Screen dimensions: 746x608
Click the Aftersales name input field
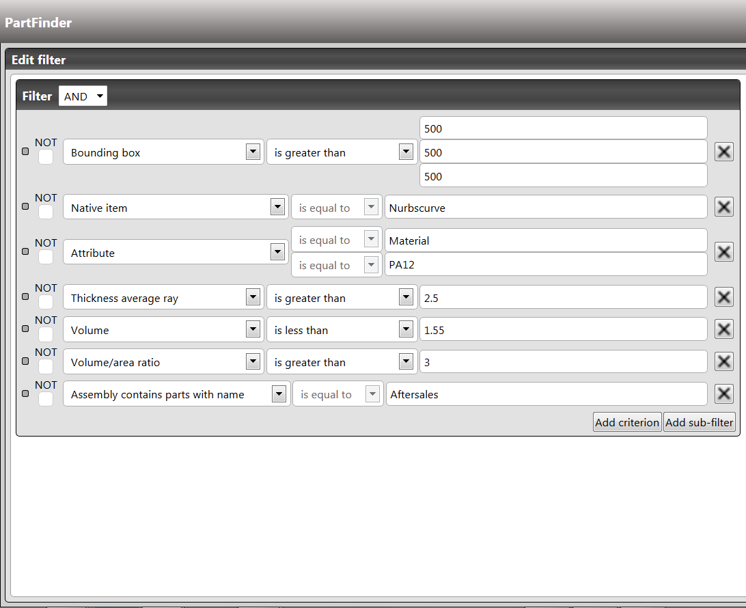pos(545,394)
